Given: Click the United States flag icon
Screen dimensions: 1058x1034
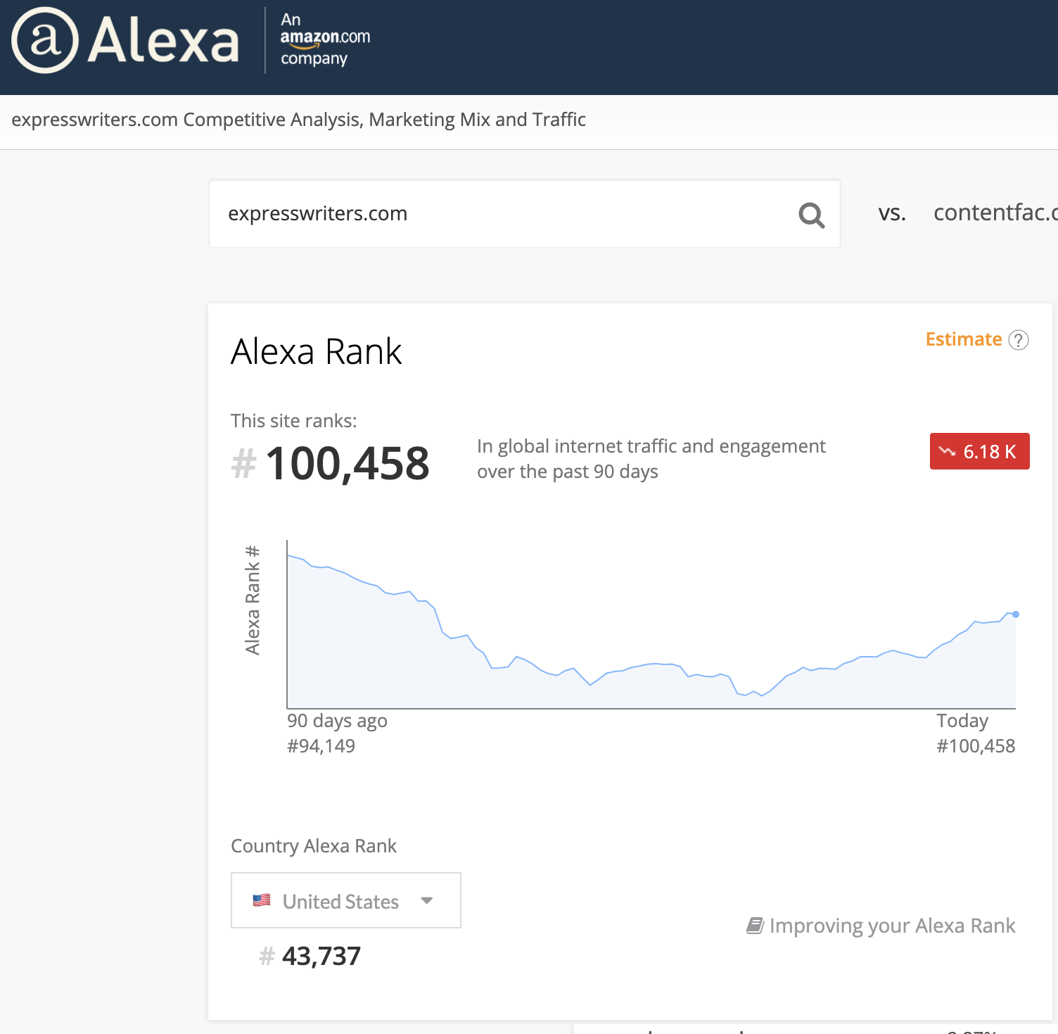Looking at the screenshot, I should (x=261, y=900).
